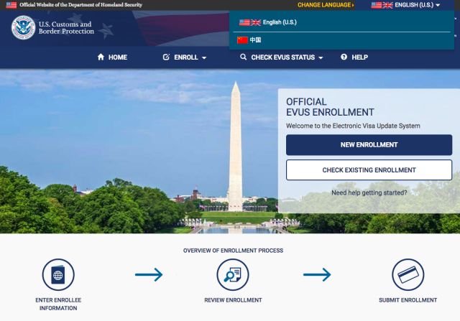The height and width of the screenshot is (321, 460).
Task: Click the US flag in top-left banner
Action: [x=11, y=5]
